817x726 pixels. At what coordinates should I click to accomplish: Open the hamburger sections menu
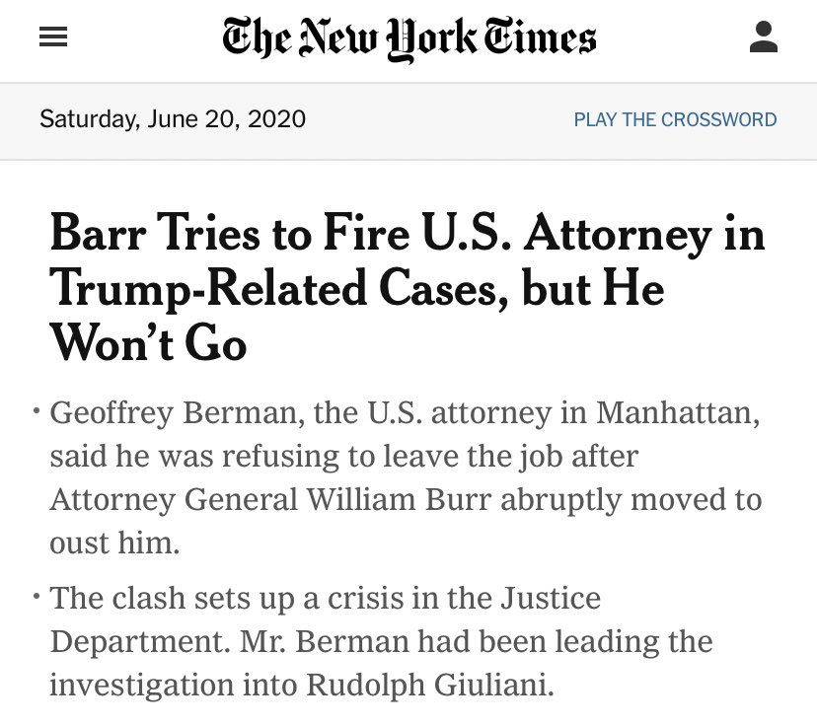(x=53, y=36)
